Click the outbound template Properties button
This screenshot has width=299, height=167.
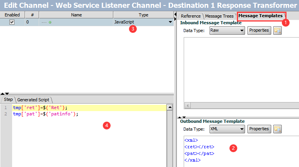click(259, 129)
